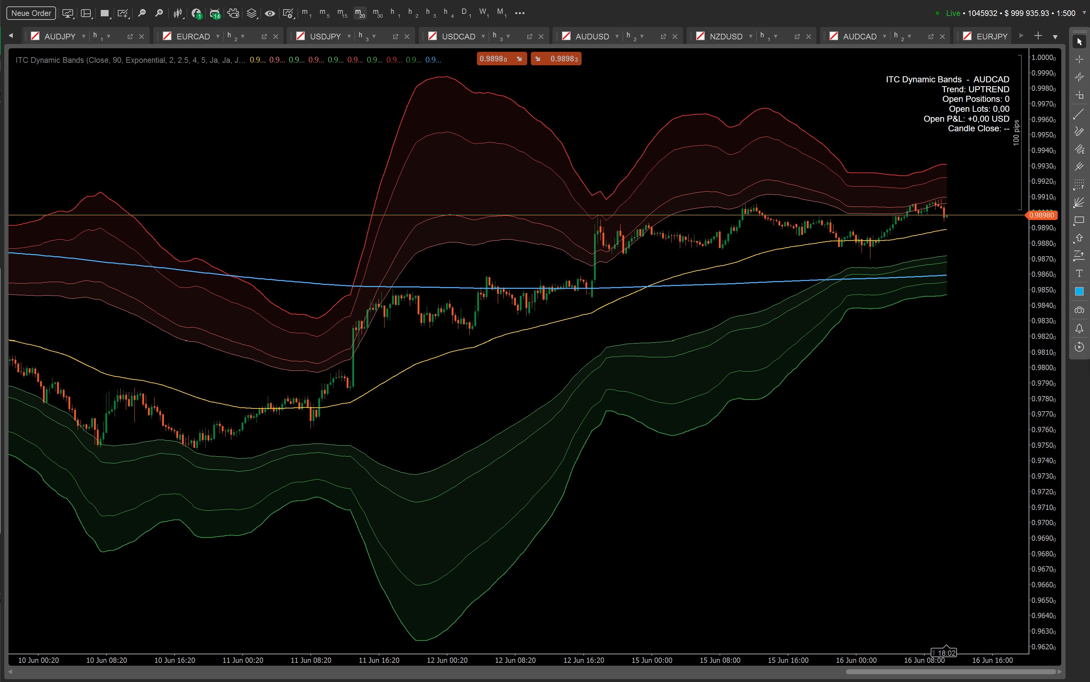Pick the Fibonacci retracement tool
This screenshot has width=1090, height=682.
click(1079, 184)
